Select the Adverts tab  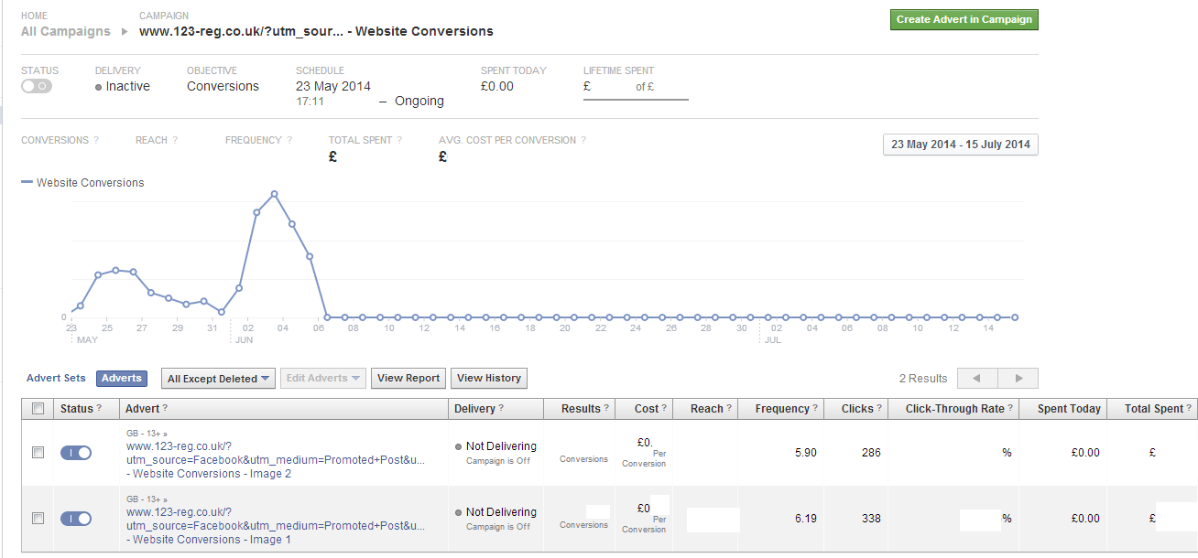click(122, 378)
